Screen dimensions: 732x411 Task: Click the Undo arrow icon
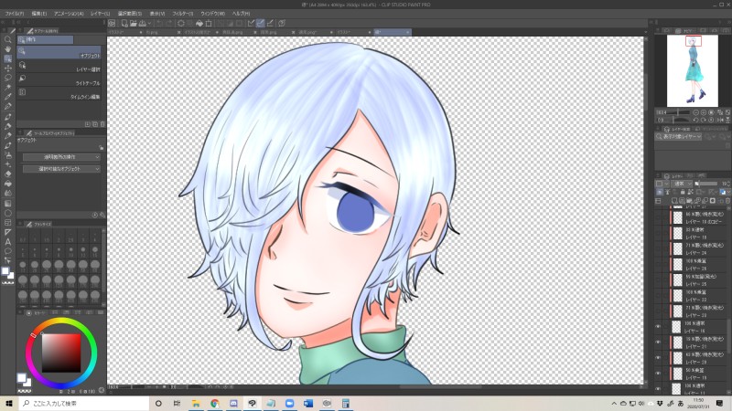pos(159,23)
